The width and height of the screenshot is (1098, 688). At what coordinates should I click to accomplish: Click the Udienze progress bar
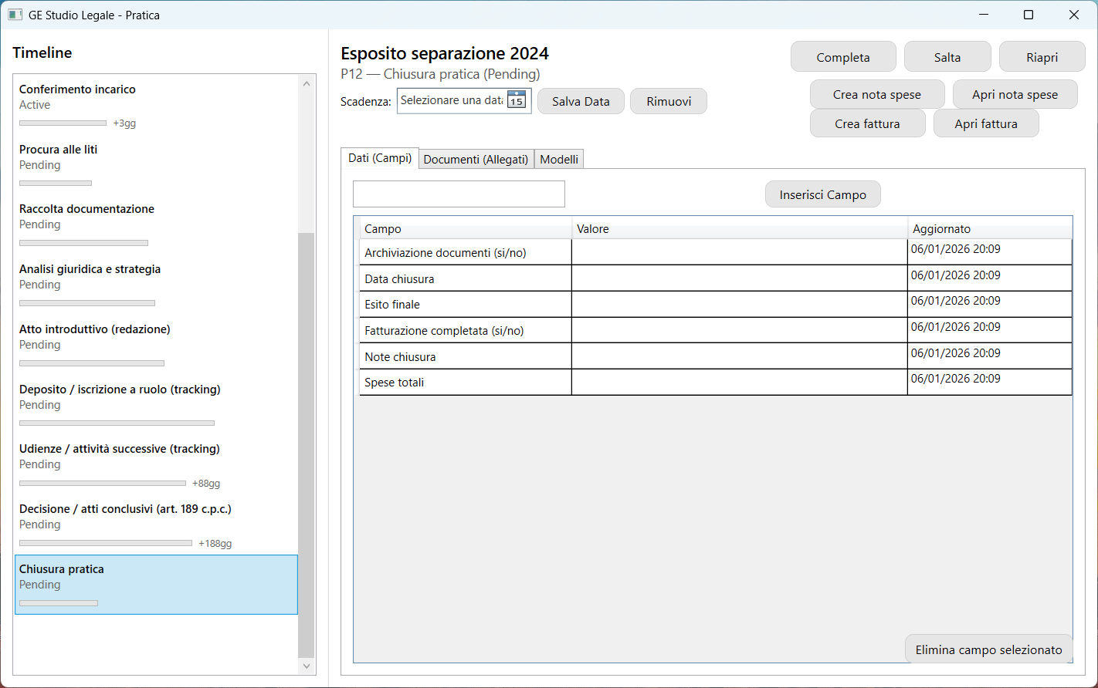coord(103,484)
